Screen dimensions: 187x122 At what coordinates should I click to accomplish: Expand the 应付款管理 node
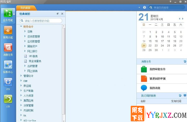25,41
